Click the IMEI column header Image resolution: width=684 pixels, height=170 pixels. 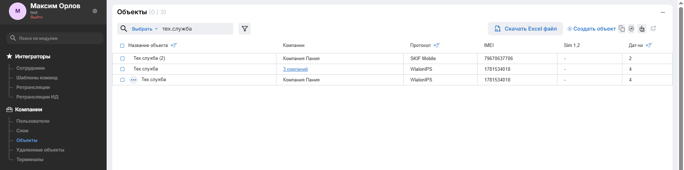click(x=489, y=45)
